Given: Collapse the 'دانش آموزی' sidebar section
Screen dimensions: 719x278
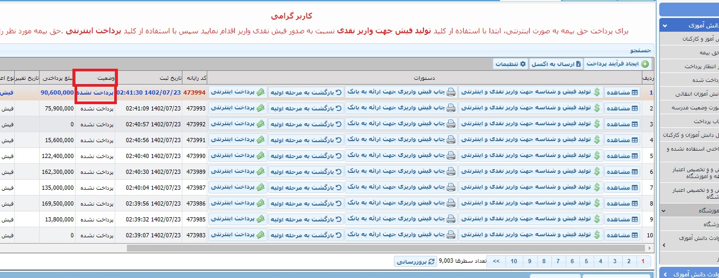Looking at the screenshot, I should 665,25.
